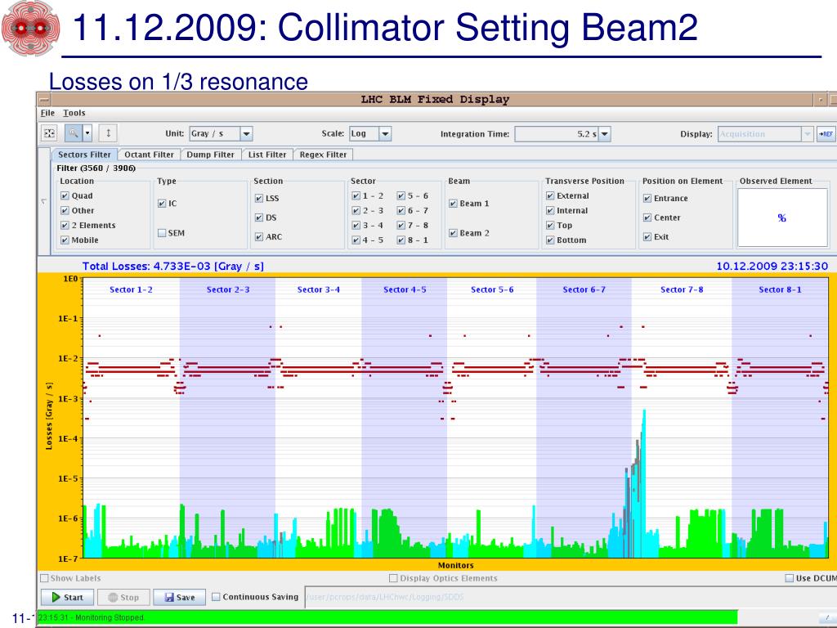Open the window menu icon in the title bar

tap(44, 99)
